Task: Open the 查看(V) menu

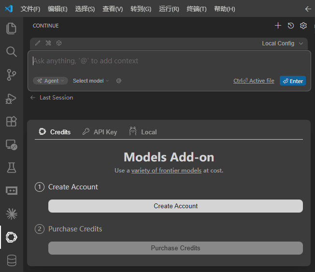Action: [113, 9]
